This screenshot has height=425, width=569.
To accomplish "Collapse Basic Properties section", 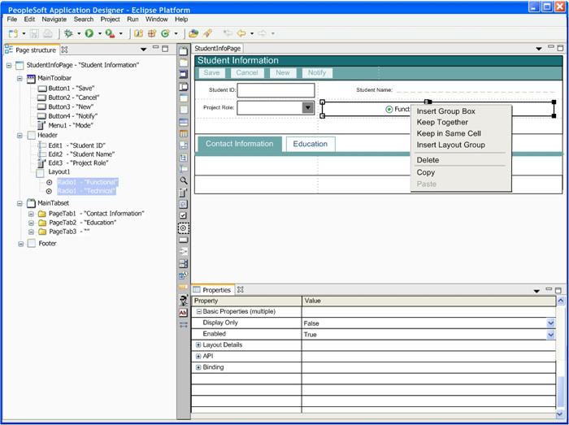I will coord(199,311).
